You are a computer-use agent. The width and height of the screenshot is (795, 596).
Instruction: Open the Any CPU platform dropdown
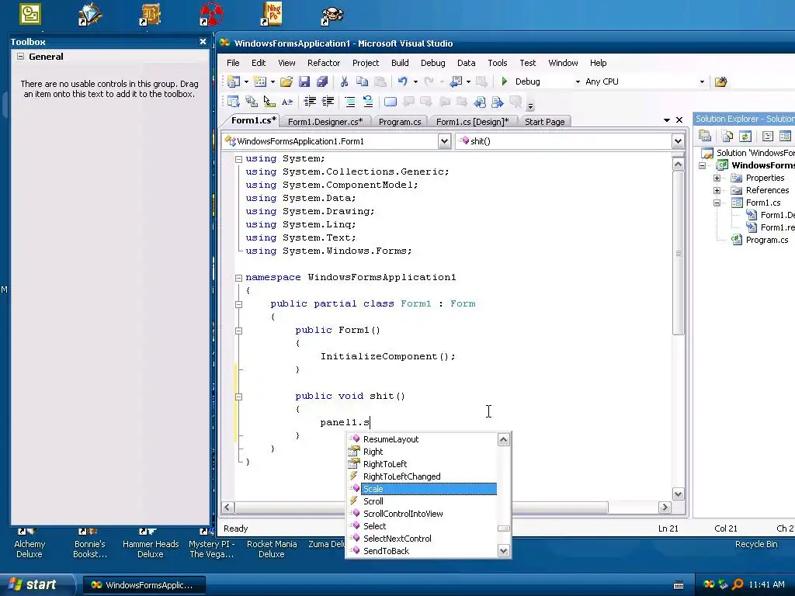pos(702,81)
